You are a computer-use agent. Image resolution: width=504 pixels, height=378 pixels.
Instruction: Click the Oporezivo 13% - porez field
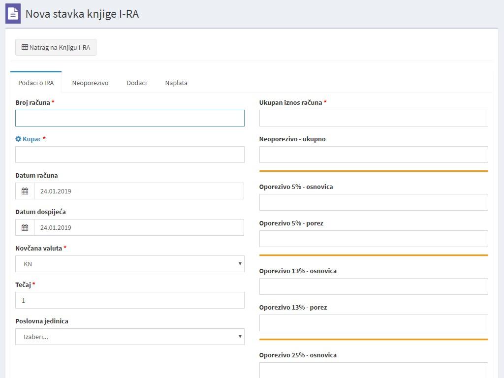point(374,323)
